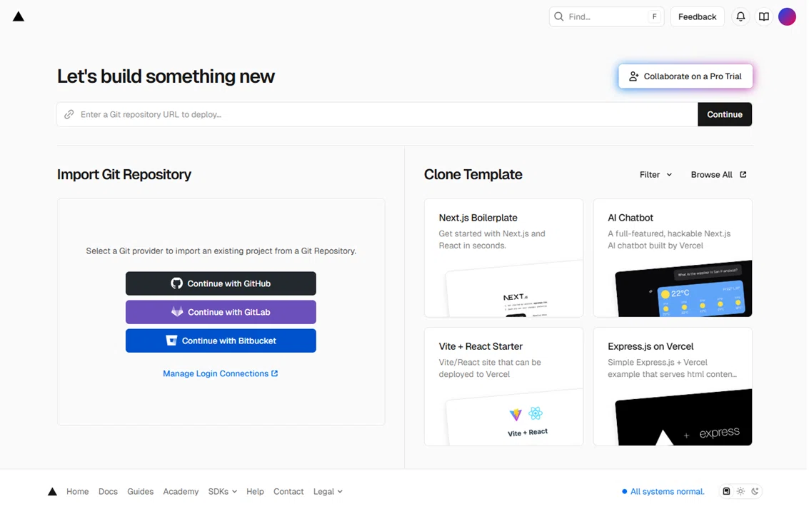The width and height of the screenshot is (809, 514).
Task: Click the Select a Git provider text
Action: [x=221, y=251]
